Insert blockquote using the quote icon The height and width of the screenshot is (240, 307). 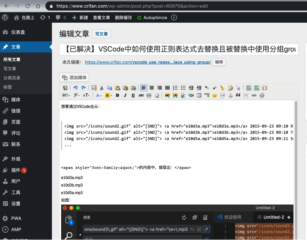(238, 95)
